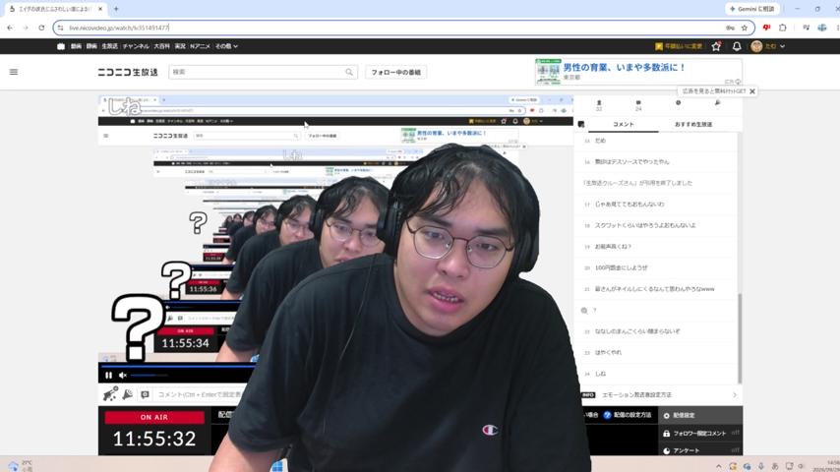Switch to the おすすめ生放送 tab

pyautogui.click(x=693, y=124)
